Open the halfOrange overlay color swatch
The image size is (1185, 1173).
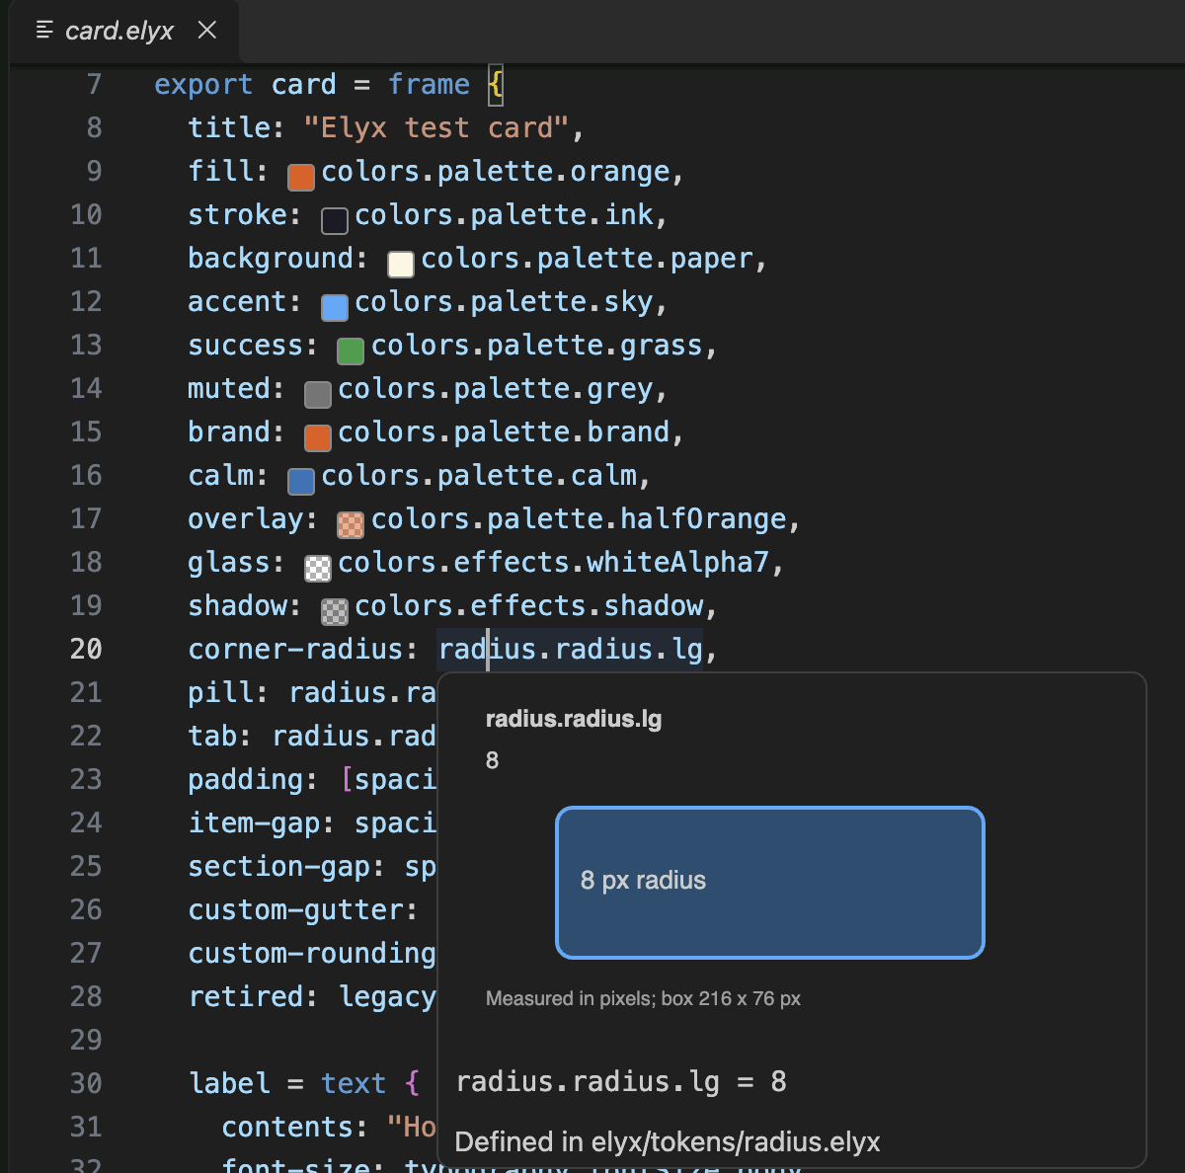click(351, 524)
